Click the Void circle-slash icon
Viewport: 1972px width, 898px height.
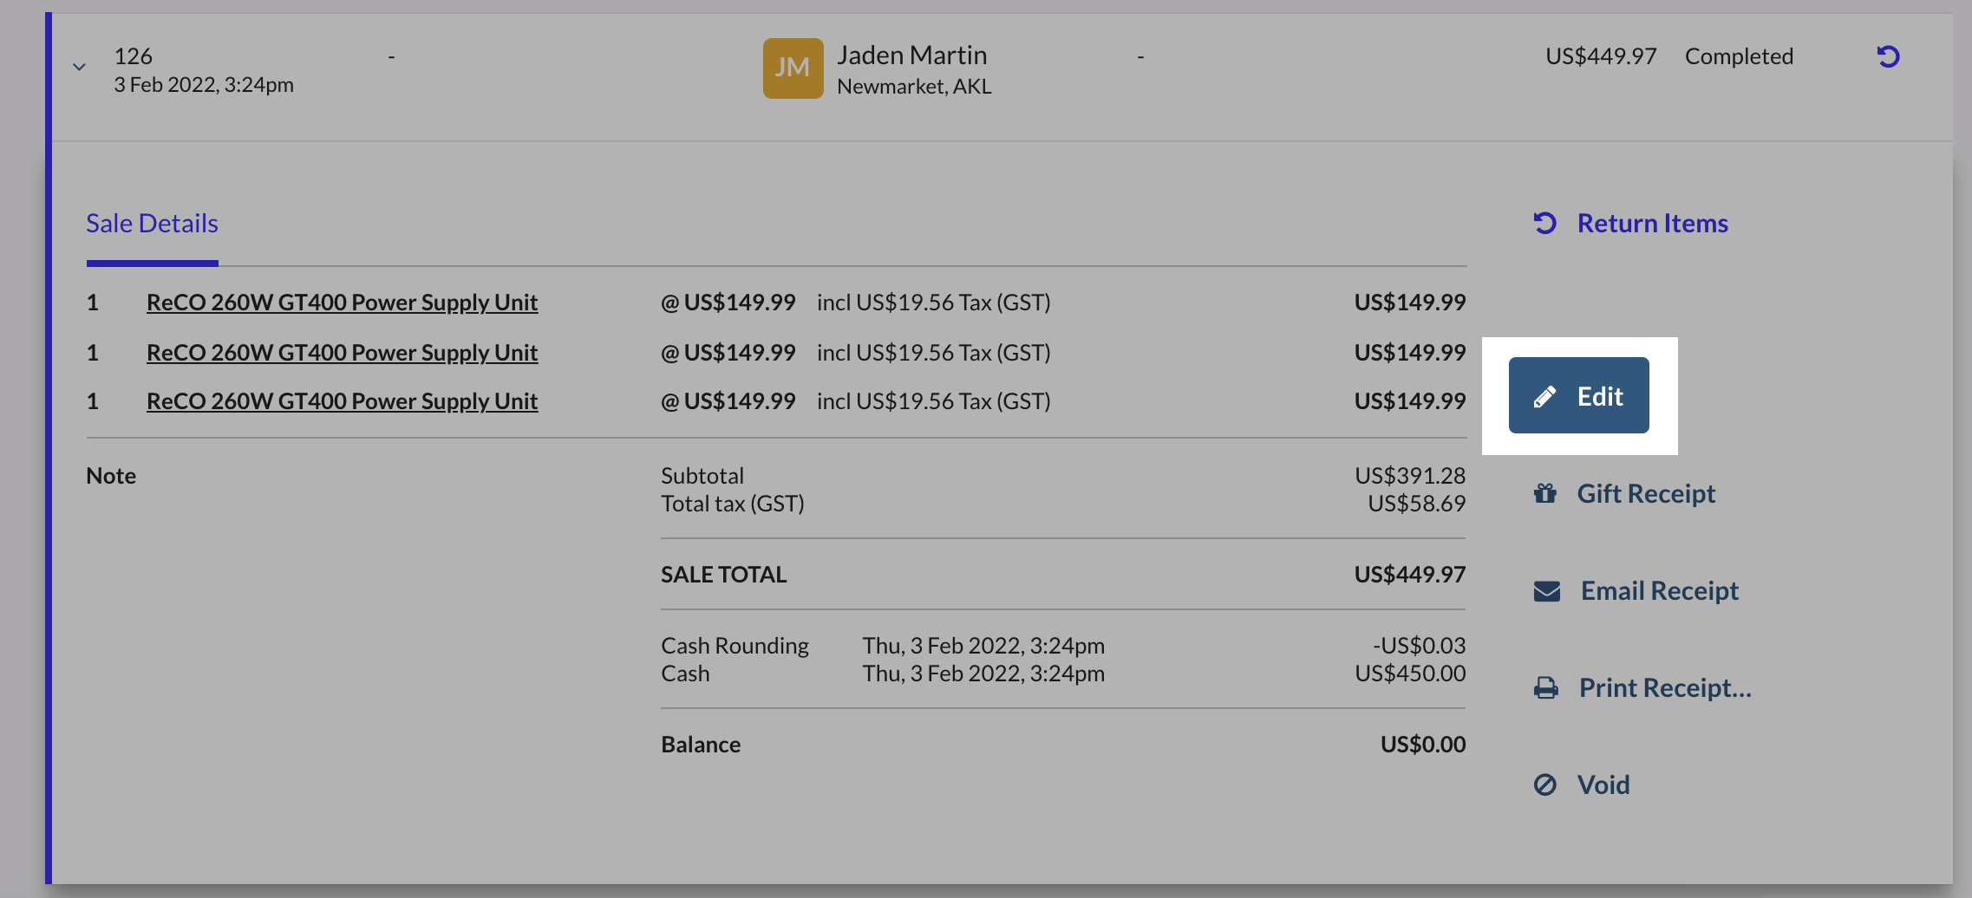coord(1544,785)
